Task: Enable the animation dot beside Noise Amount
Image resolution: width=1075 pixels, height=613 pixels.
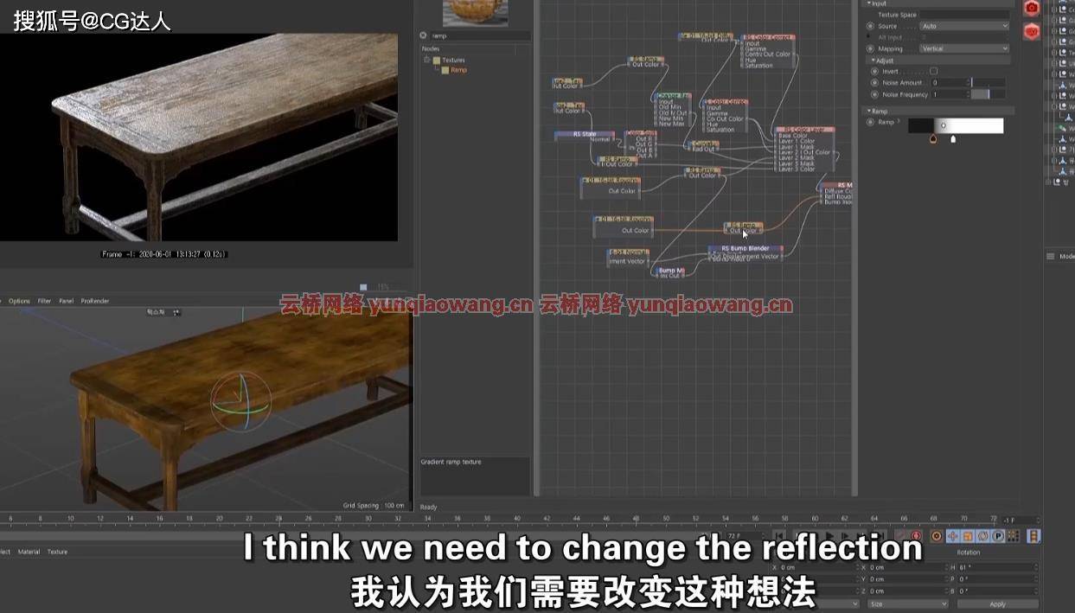Action: pos(874,82)
